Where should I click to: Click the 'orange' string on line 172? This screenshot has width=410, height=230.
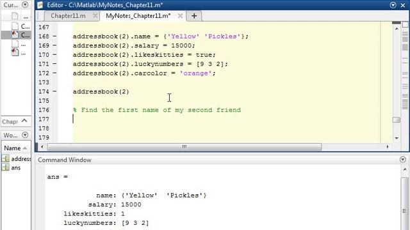pyautogui.click(x=196, y=73)
